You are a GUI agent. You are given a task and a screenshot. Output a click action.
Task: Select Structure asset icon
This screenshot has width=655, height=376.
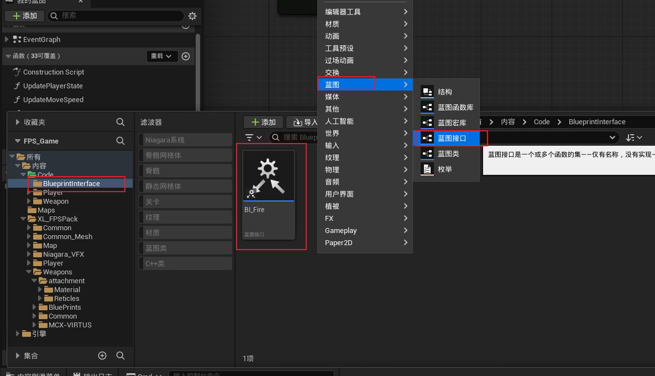427,92
